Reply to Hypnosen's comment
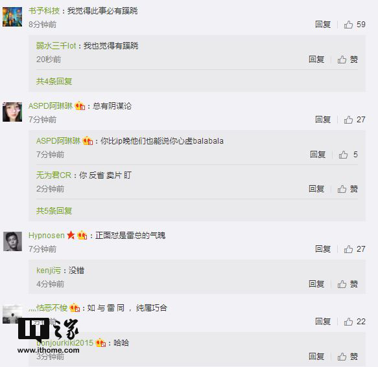 click(323, 249)
